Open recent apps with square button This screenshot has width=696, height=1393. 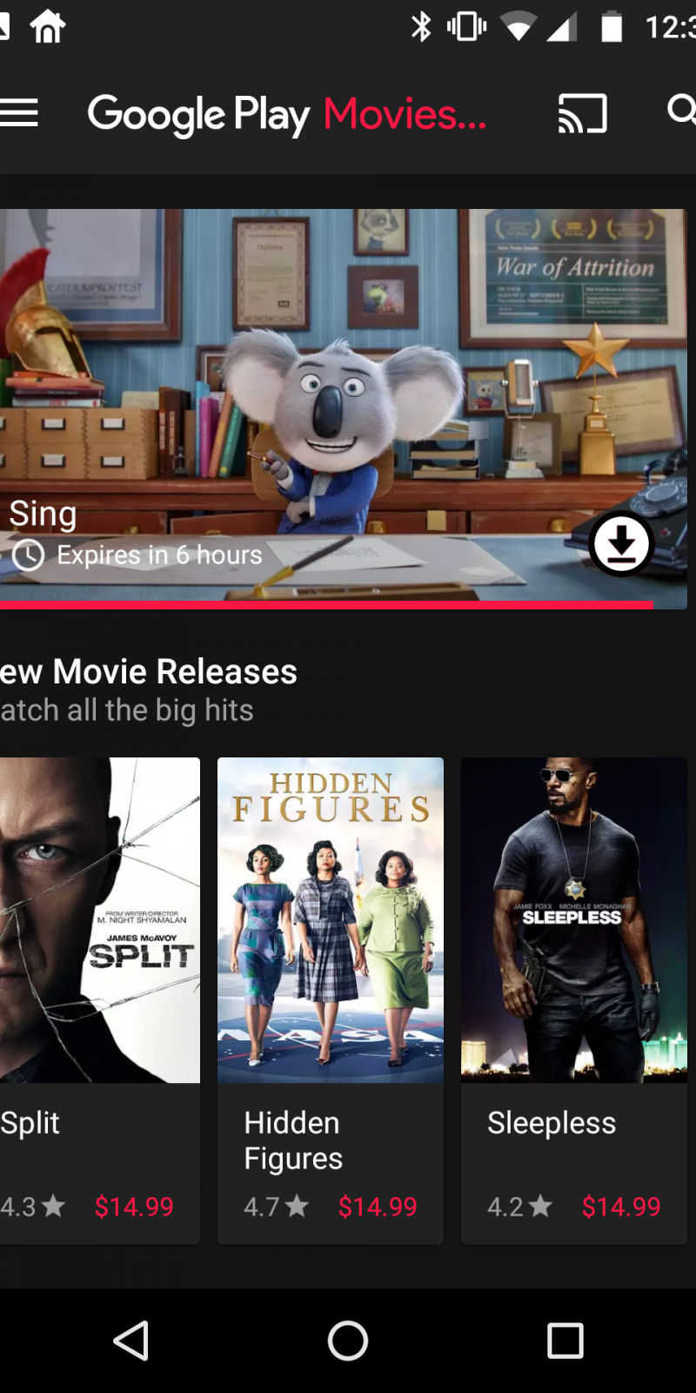(x=565, y=1341)
